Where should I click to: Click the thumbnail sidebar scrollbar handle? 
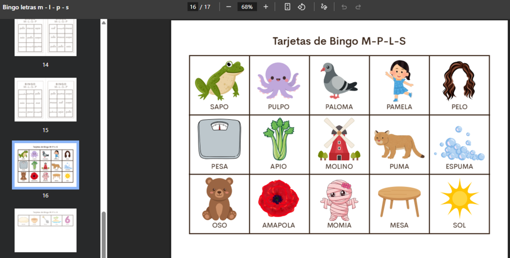[104, 234]
